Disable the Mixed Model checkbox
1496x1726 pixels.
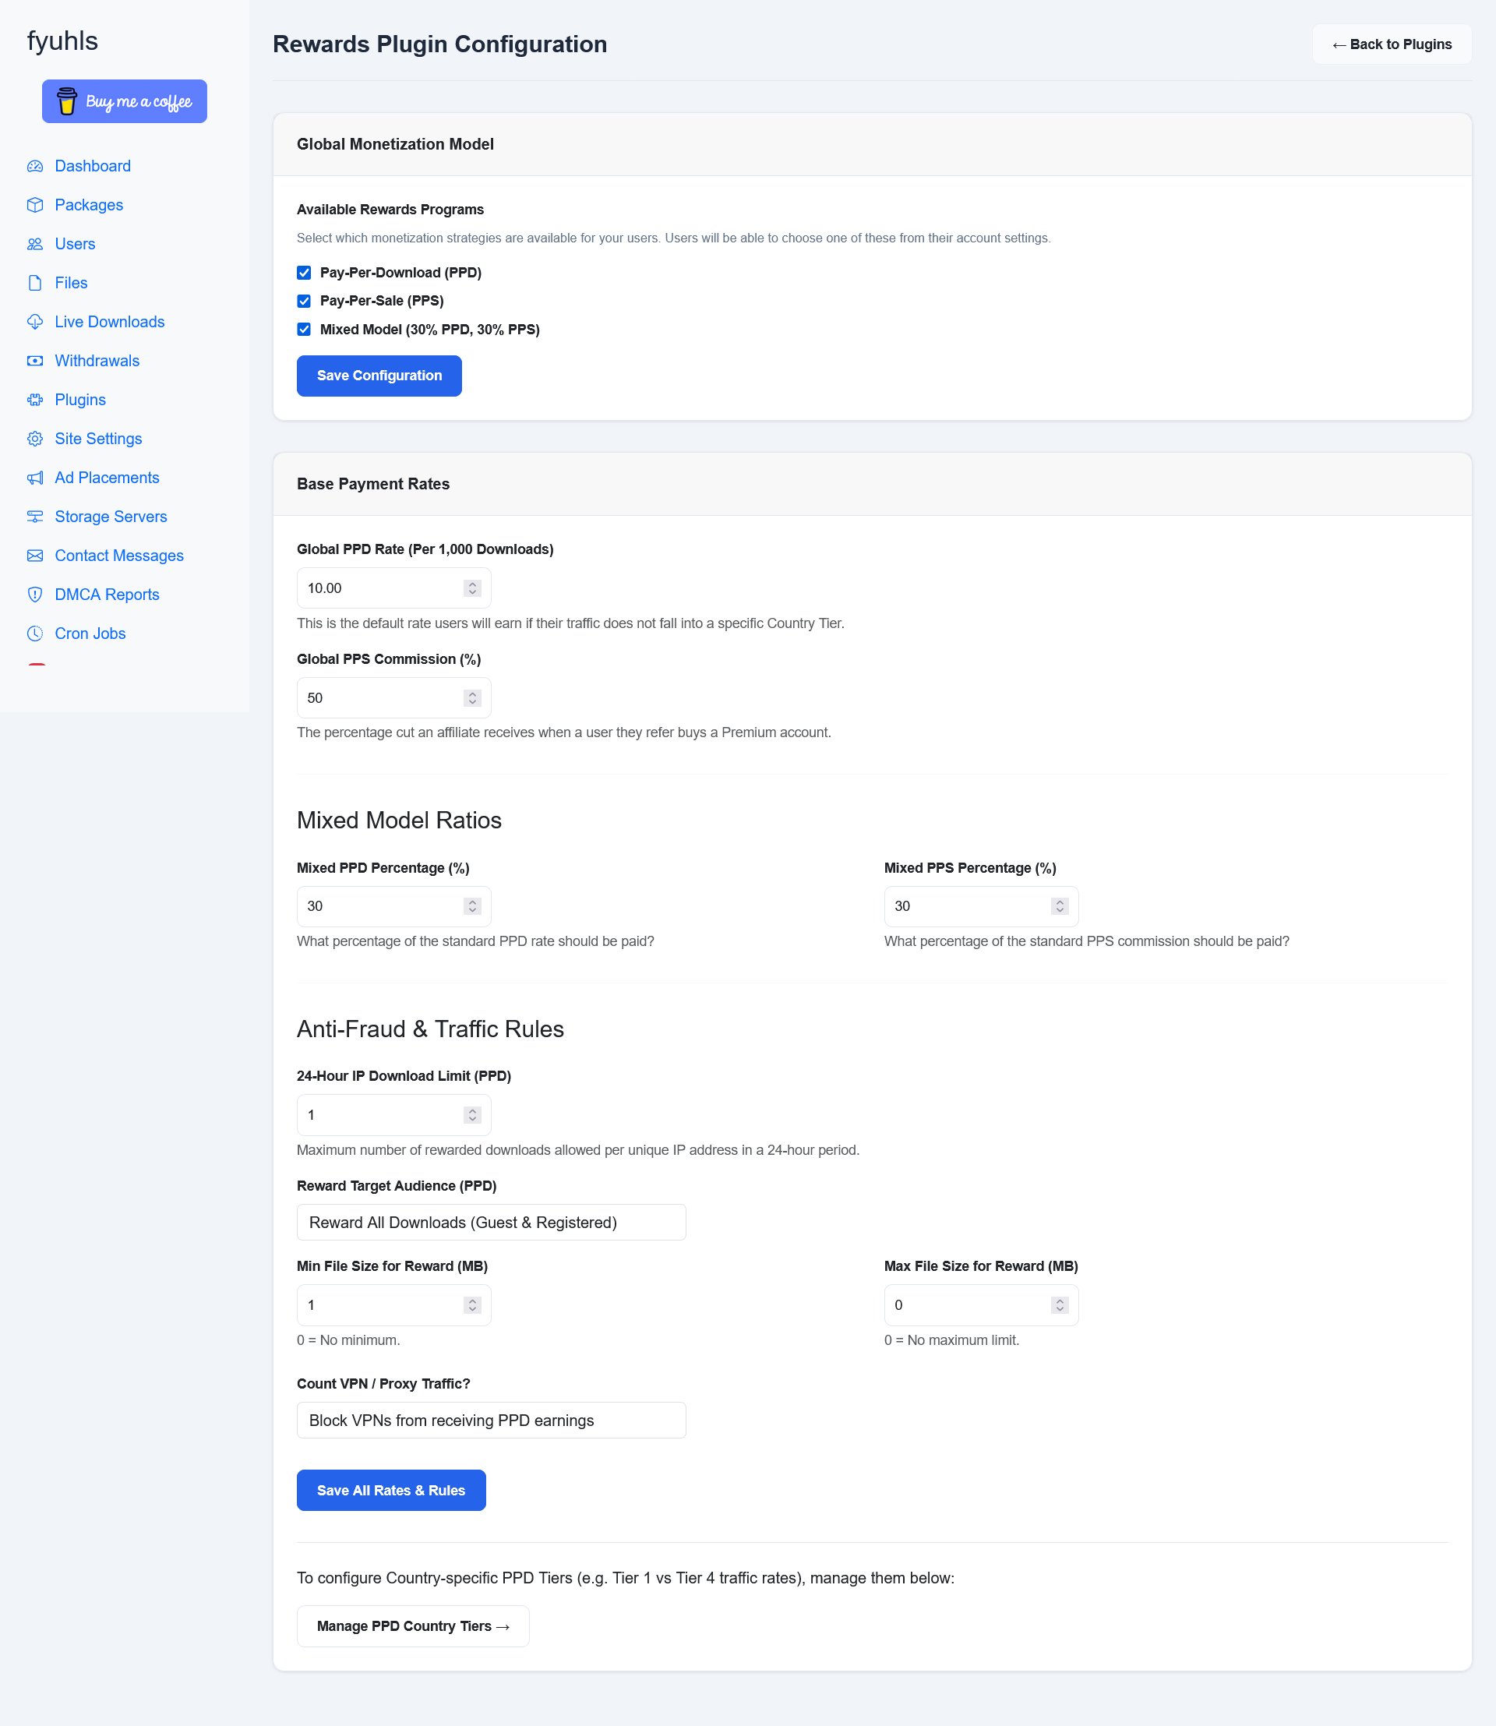[x=304, y=330]
